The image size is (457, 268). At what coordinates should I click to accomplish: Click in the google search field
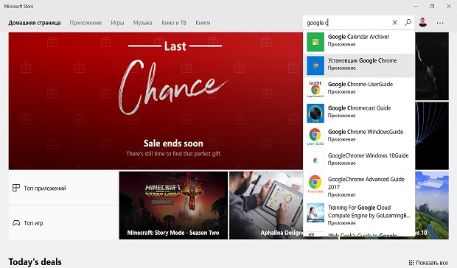click(347, 23)
